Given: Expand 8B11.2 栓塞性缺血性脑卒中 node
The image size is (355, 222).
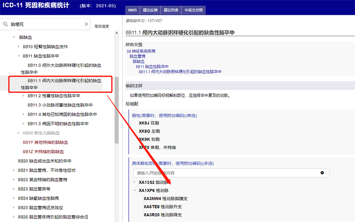Looking at the screenshot, I should point(23,96).
